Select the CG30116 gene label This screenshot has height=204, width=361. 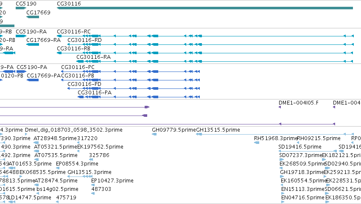(x=69, y=4)
